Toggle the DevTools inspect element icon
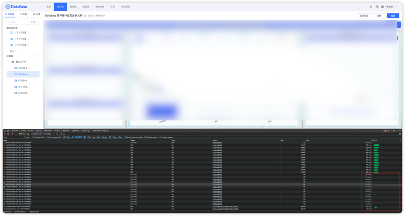Viewport: 405px width, 216px height. click(x=5, y=131)
